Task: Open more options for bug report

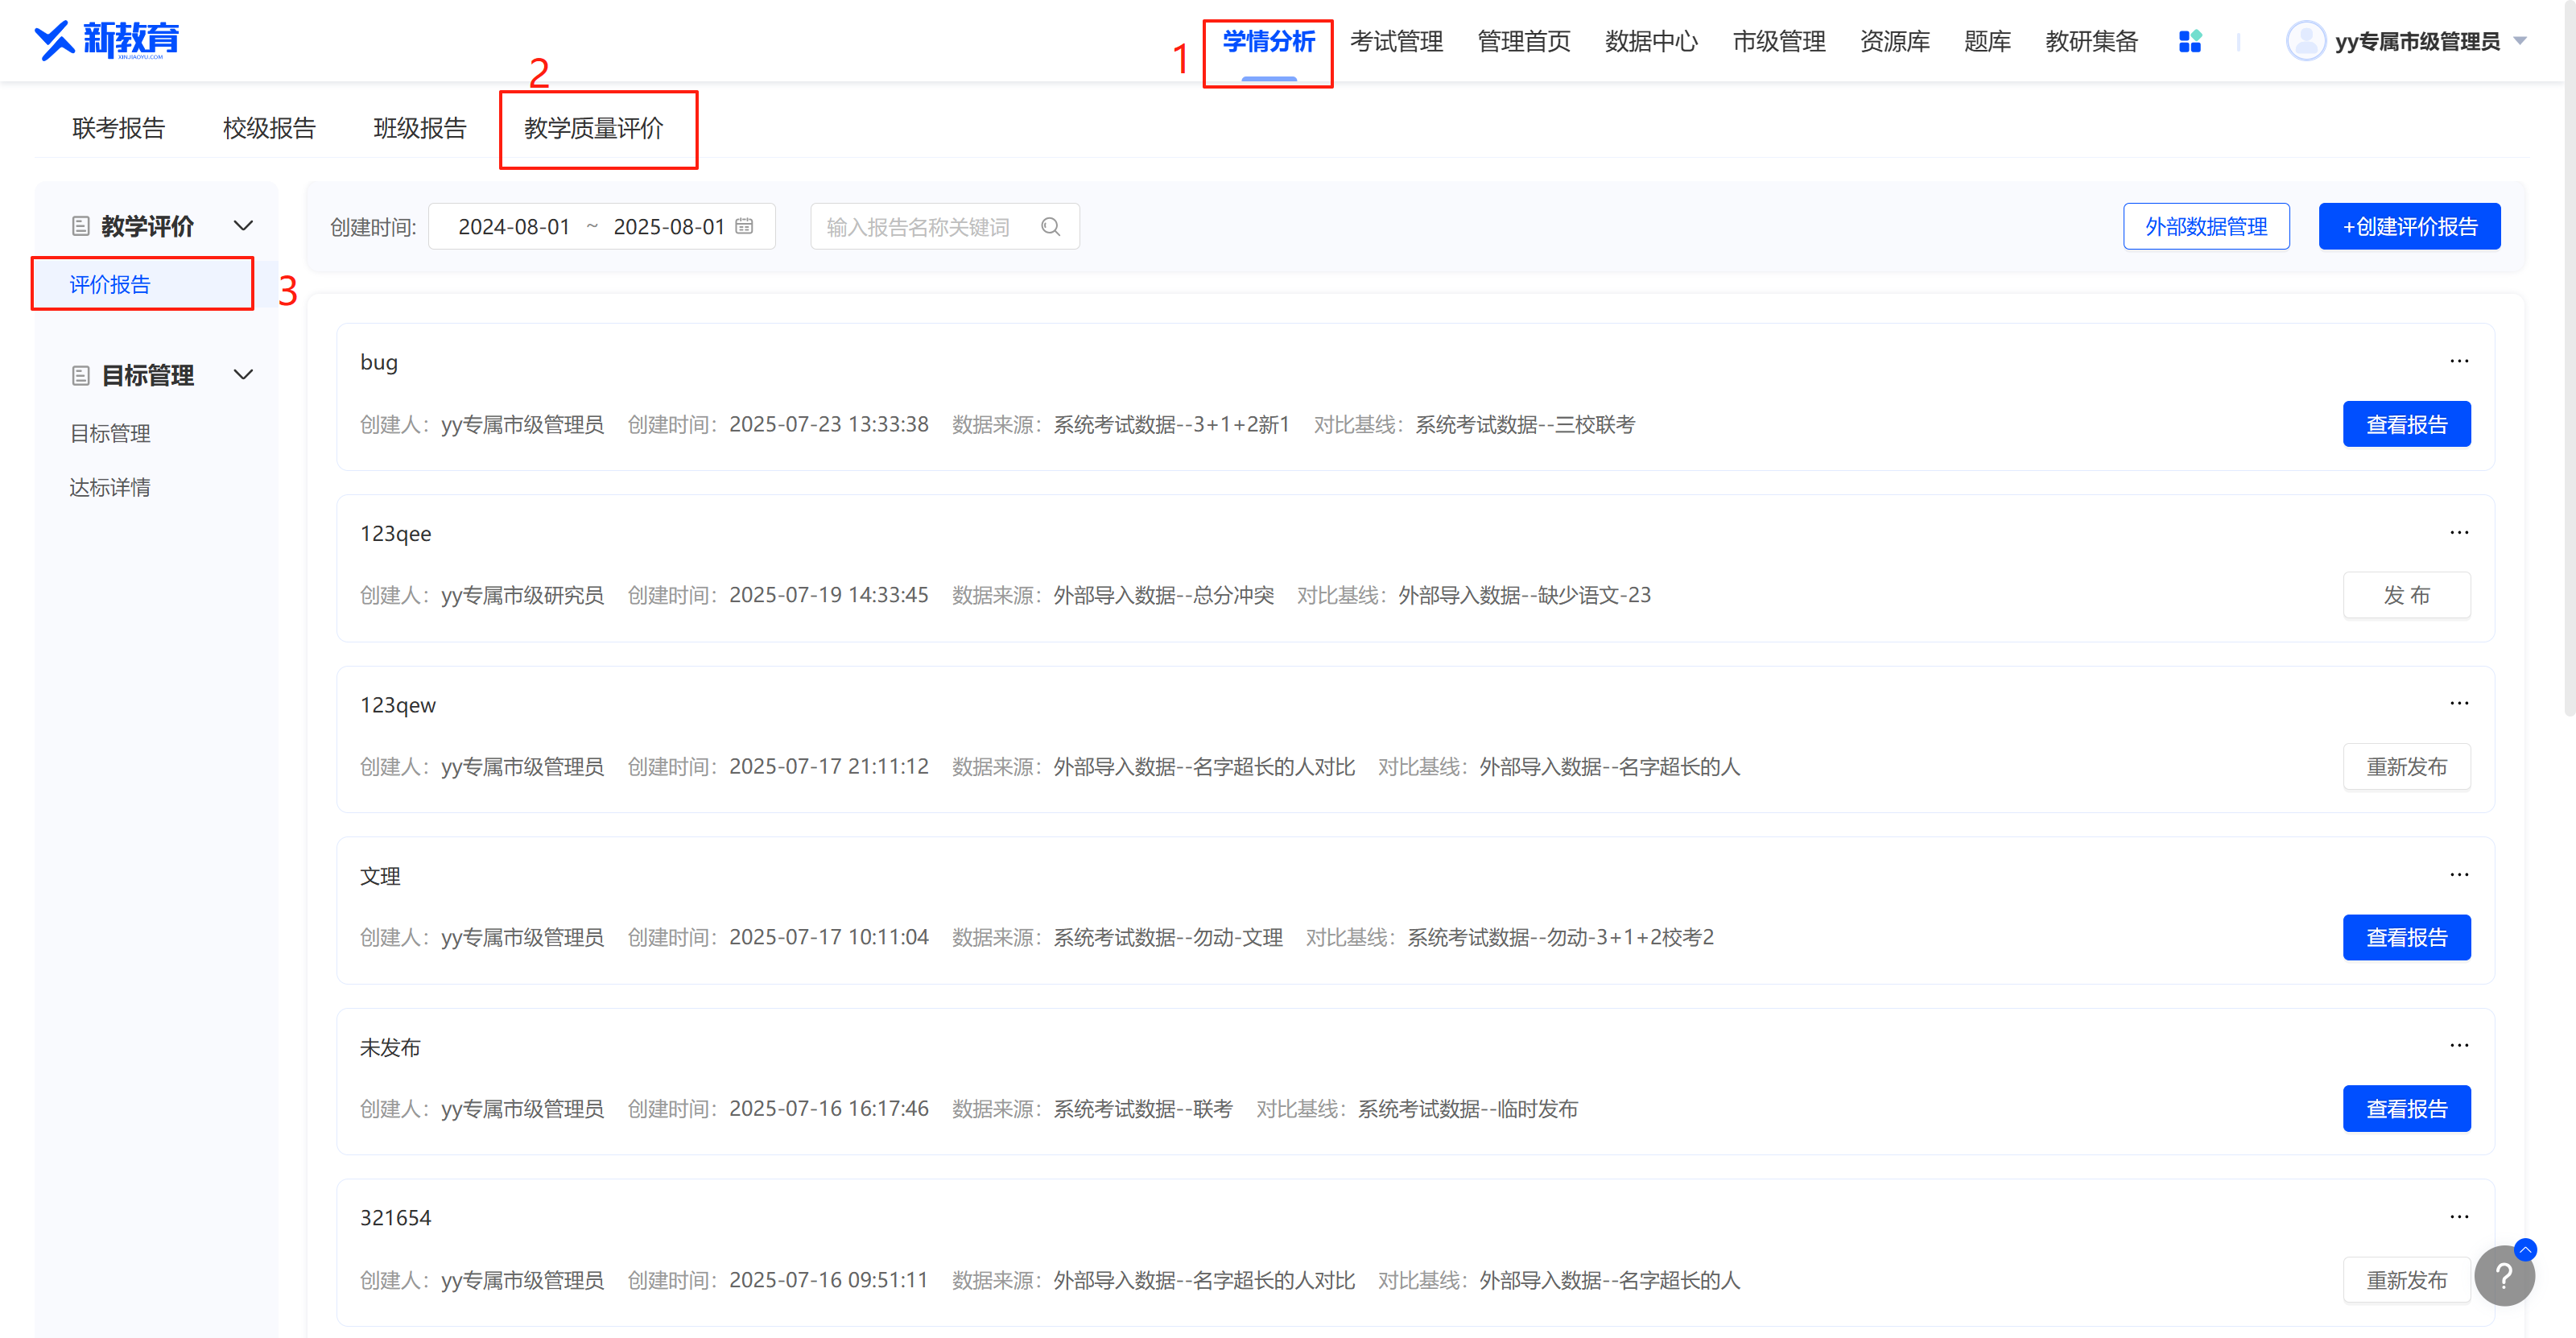Action: coord(2459,361)
